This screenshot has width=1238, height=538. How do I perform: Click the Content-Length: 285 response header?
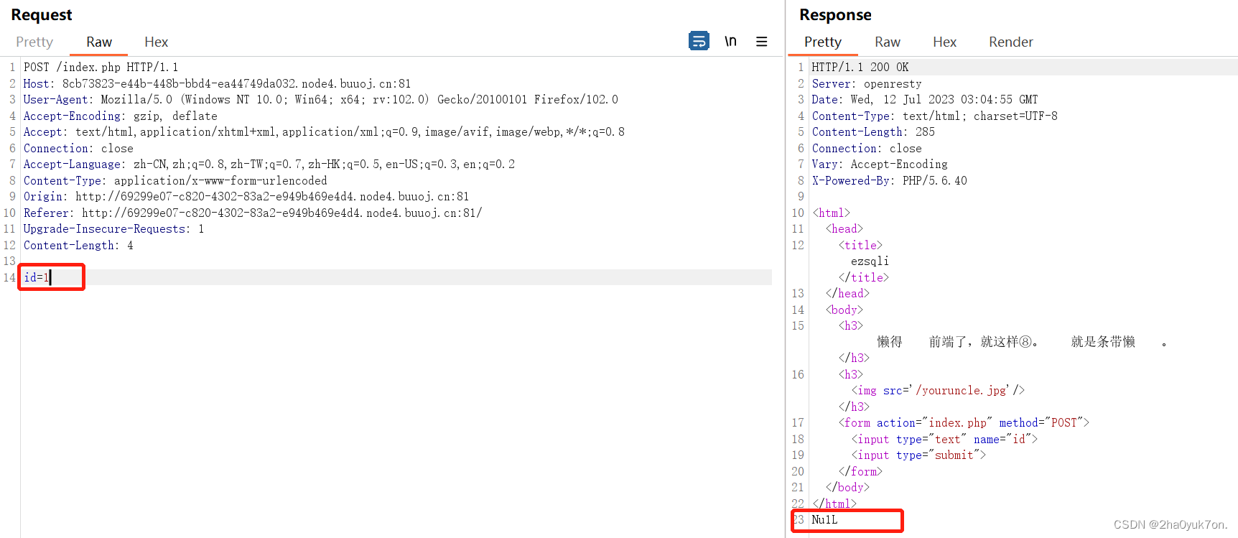click(873, 131)
